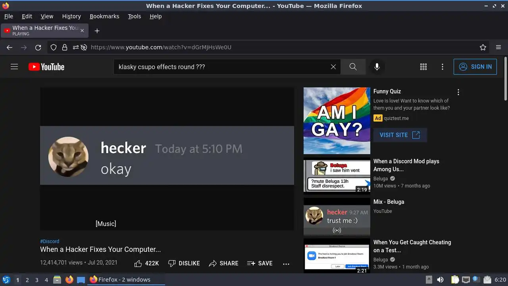Go back in Firefox
508x286 pixels.
coord(10,47)
